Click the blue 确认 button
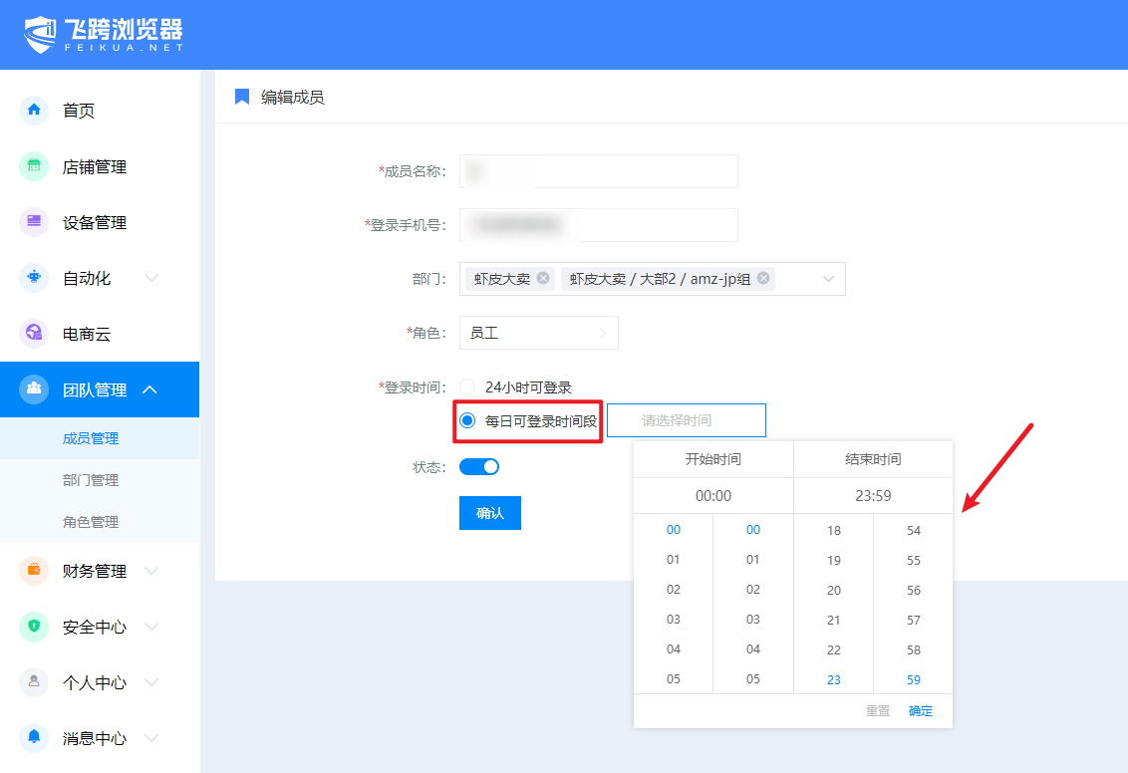Screen dimensions: 1128x773 coord(489,513)
